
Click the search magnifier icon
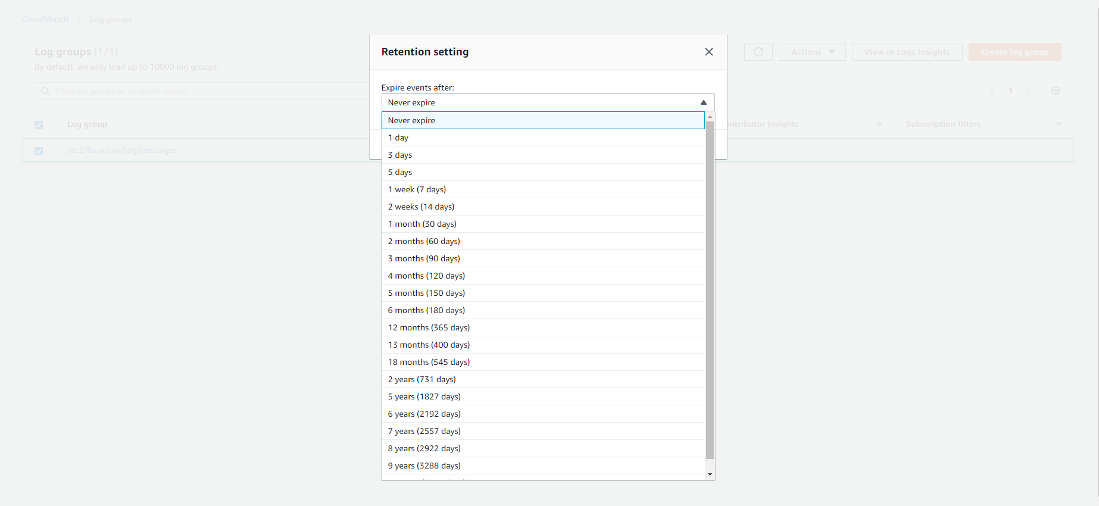tap(45, 91)
